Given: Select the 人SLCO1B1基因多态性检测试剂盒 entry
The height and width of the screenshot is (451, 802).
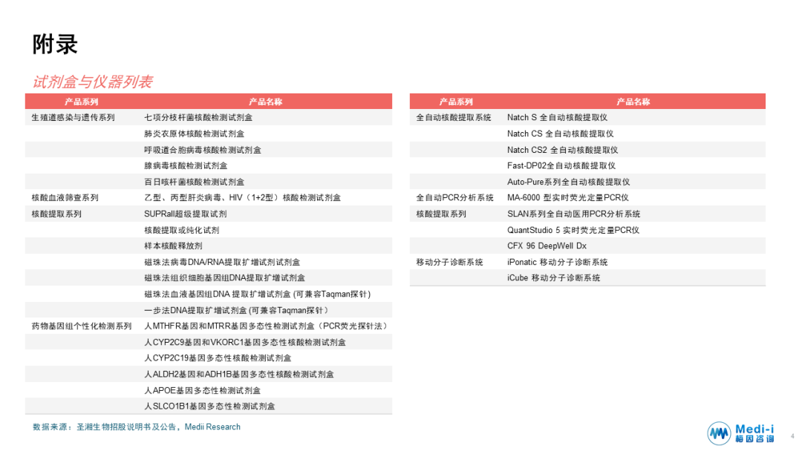Looking at the screenshot, I should pos(210,406).
